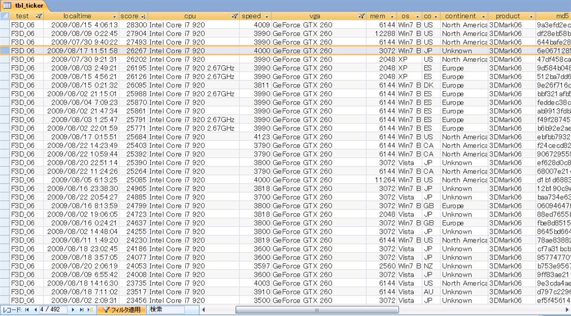The width and height of the screenshot is (571, 316).
Task: Open continent column dropdown
Action: coord(483,16)
